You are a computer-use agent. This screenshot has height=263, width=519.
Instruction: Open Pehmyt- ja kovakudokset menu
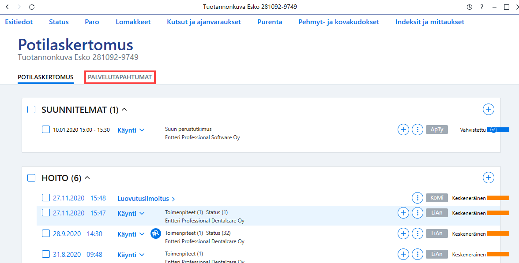(338, 22)
